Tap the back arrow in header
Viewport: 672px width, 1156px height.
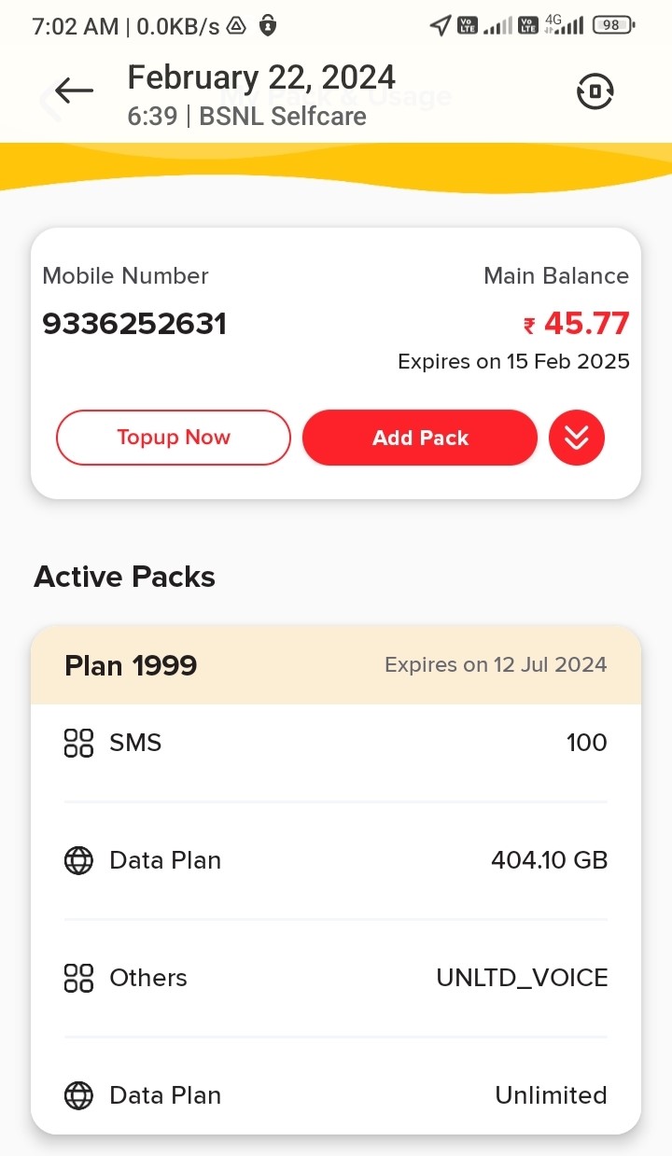point(74,91)
